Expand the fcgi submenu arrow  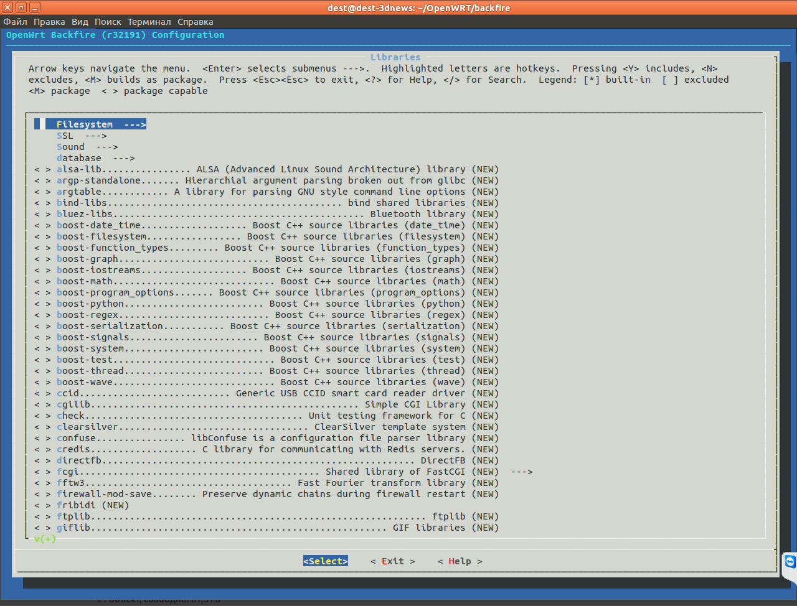pyautogui.click(x=522, y=472)
